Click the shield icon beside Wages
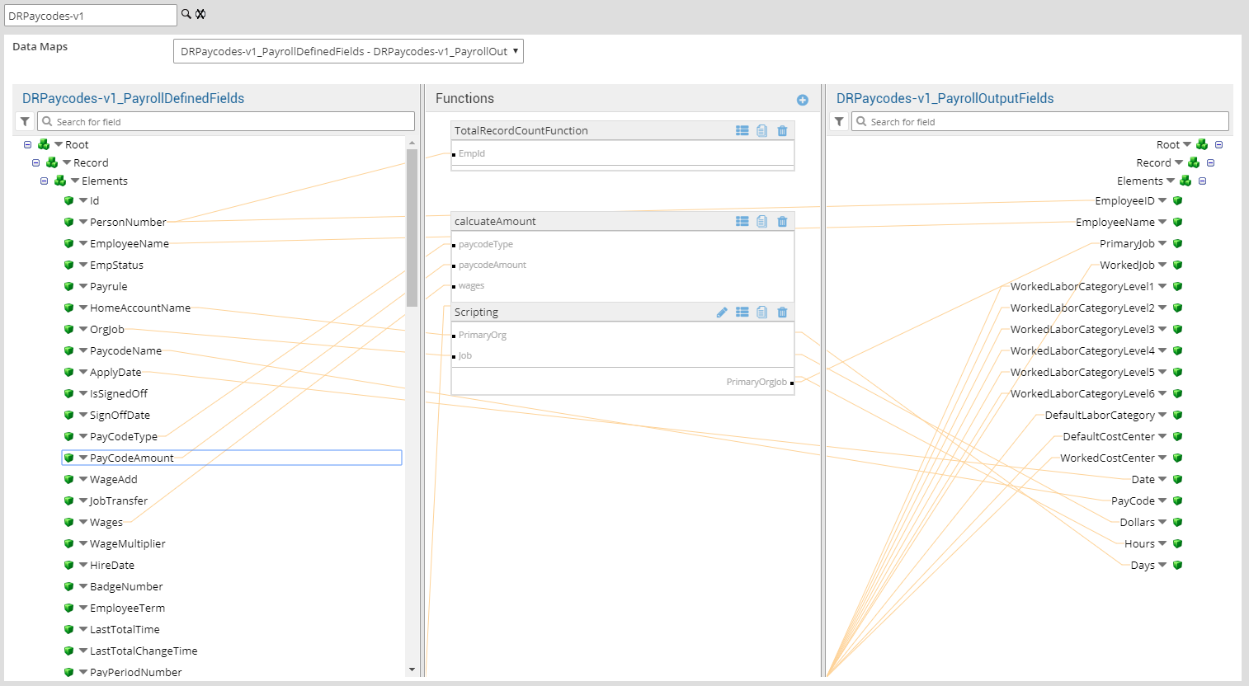Screen dimensions: 1249x686 point(69,522)
